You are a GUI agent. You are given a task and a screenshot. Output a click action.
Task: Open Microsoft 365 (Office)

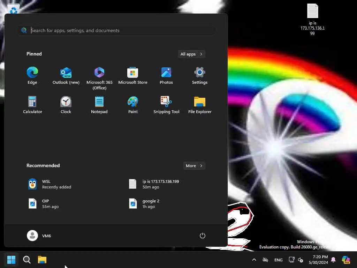click(99, 78)
